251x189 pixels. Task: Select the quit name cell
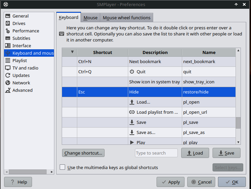tap(209, 72)
